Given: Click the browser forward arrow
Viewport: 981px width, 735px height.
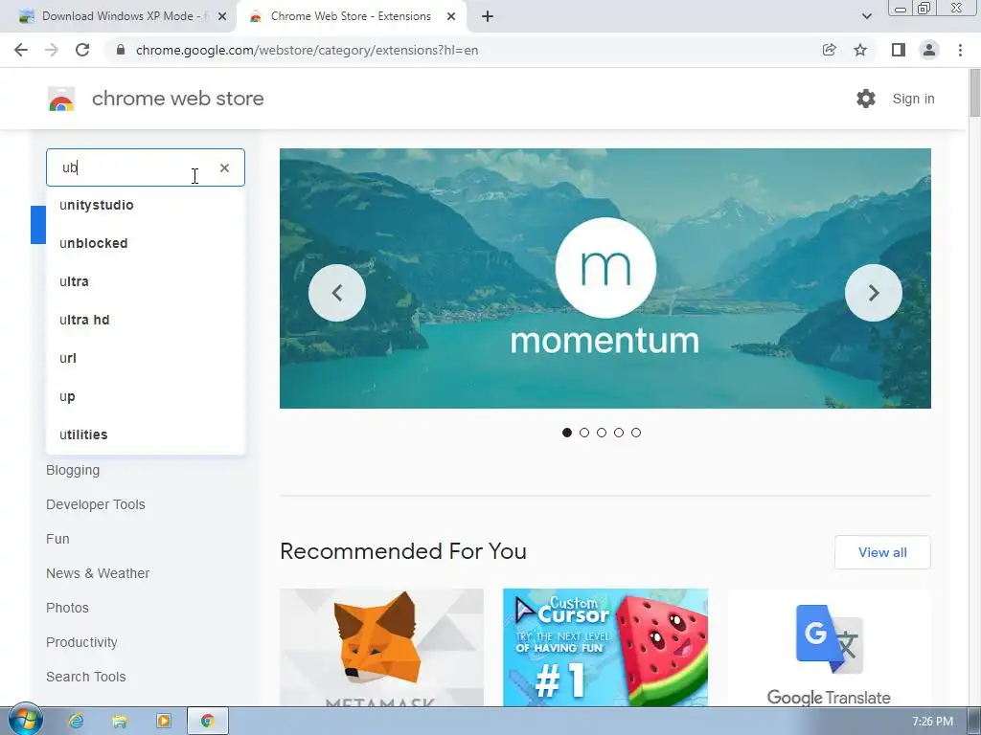Looking at the screenshot, I should [x=52, y=50].
